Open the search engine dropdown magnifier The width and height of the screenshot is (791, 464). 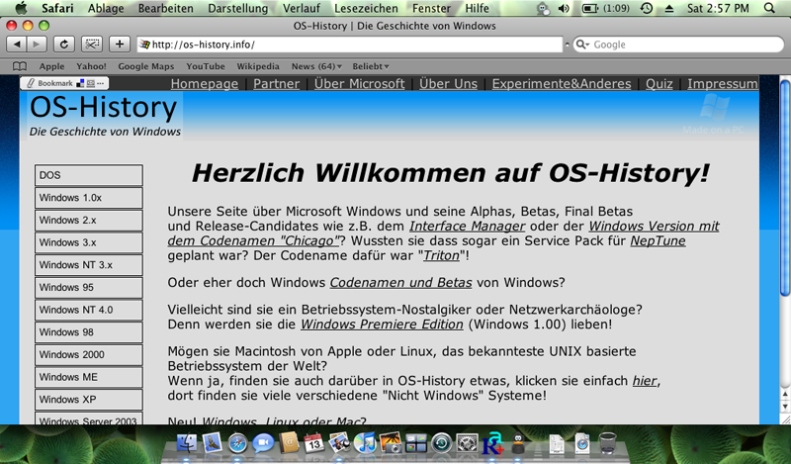click(x=582, y=45)
